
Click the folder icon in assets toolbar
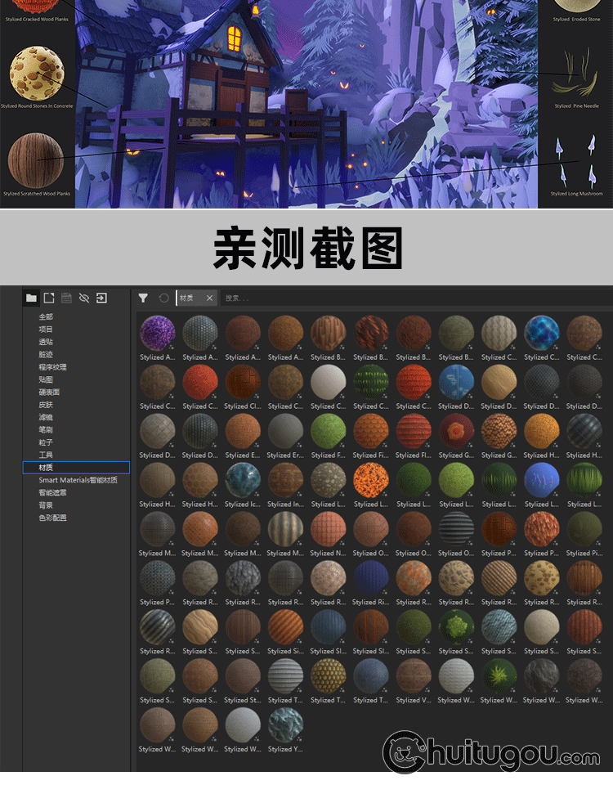[x=31, y=298]
